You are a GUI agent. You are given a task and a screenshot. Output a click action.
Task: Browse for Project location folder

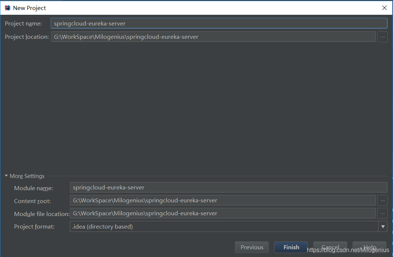(x=383, y=37)
